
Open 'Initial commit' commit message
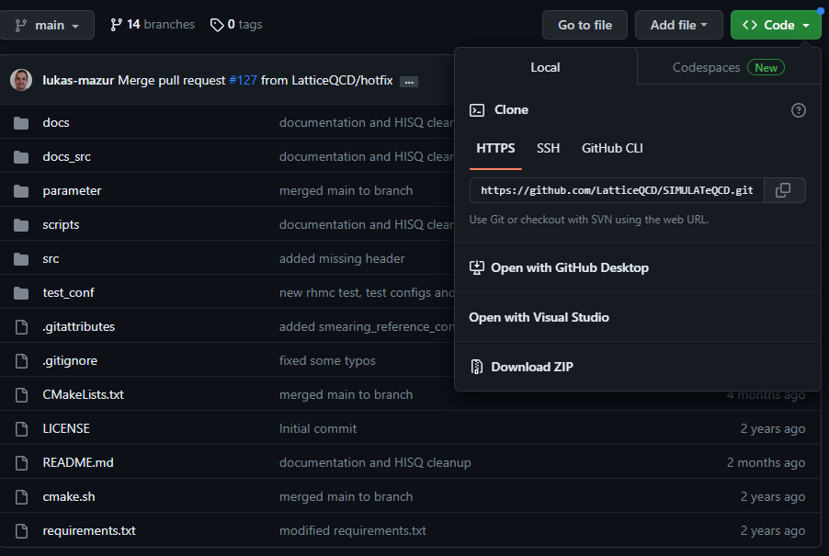point(318,428)
